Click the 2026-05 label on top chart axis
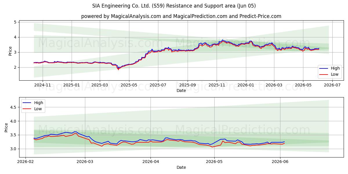The height and width of the screenshot is (174, 348). pos(303,85)
